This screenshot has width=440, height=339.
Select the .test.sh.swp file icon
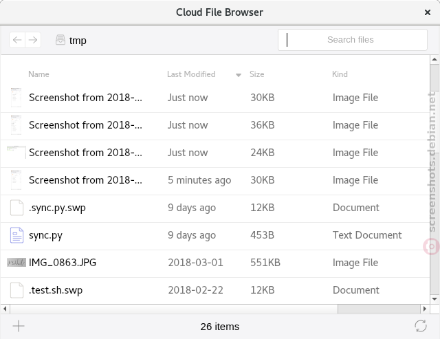[x=16, y=290]
